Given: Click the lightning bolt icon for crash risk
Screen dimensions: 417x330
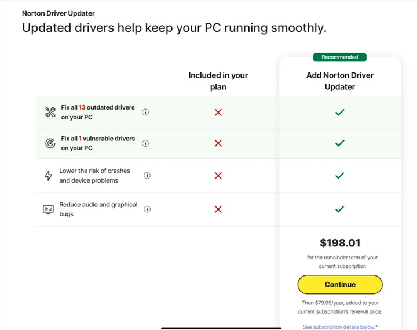Looking at the screenshot, I should pyautogui.click(x=49, y=176).
